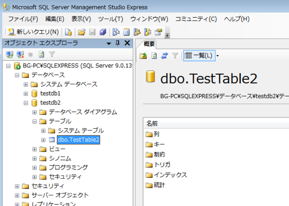Image resolution: width=289 pixels, height=206 pixels.
Task: Click the Disconnect icon in Object Explorer
Action: point(20,54)
